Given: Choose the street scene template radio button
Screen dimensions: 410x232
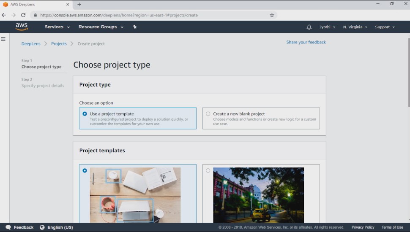Looking at the screenshot, I should pos(208,170).
